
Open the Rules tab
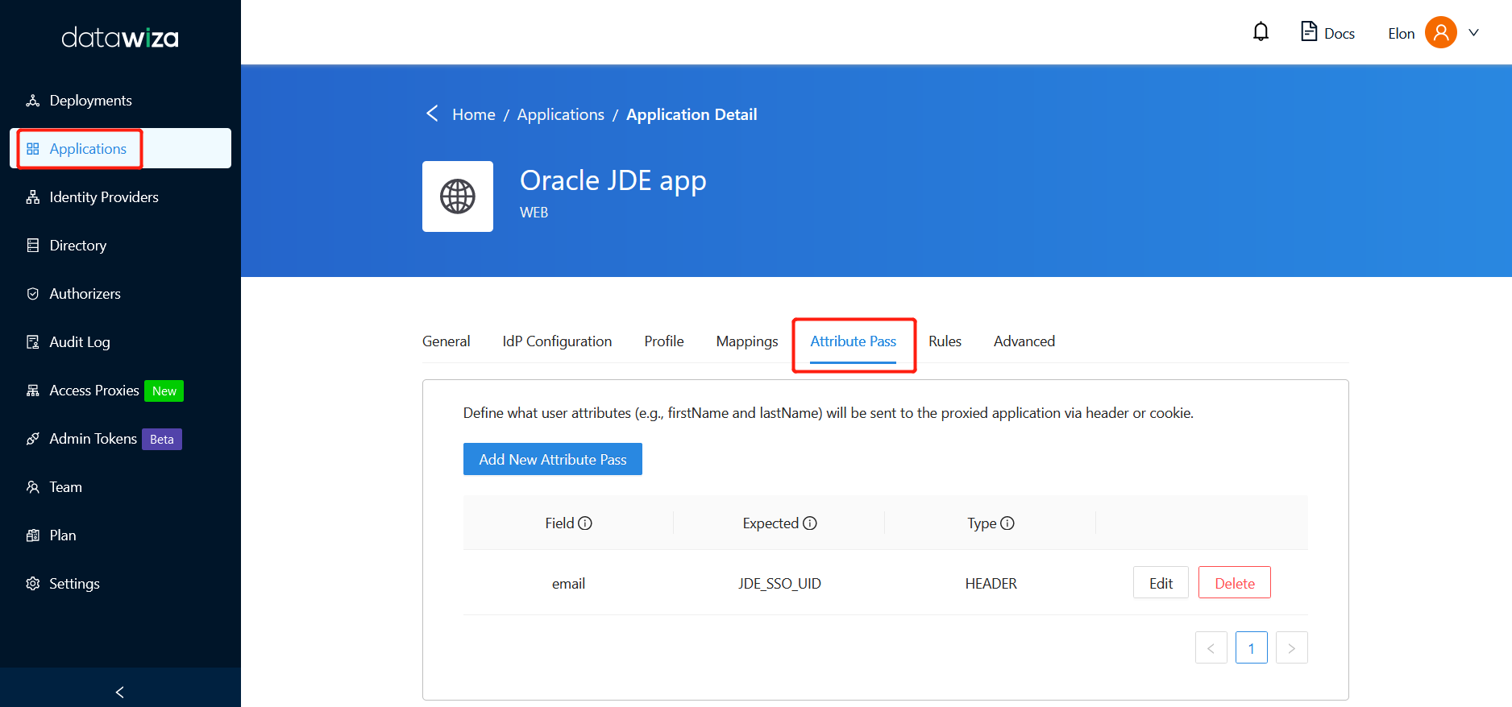coord(945,341)
